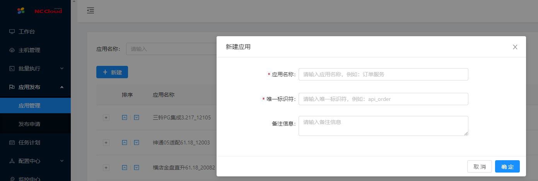Focus the 应用名称 field in dialog
Viewport: 538px width, 181px height.
[383, 74]
